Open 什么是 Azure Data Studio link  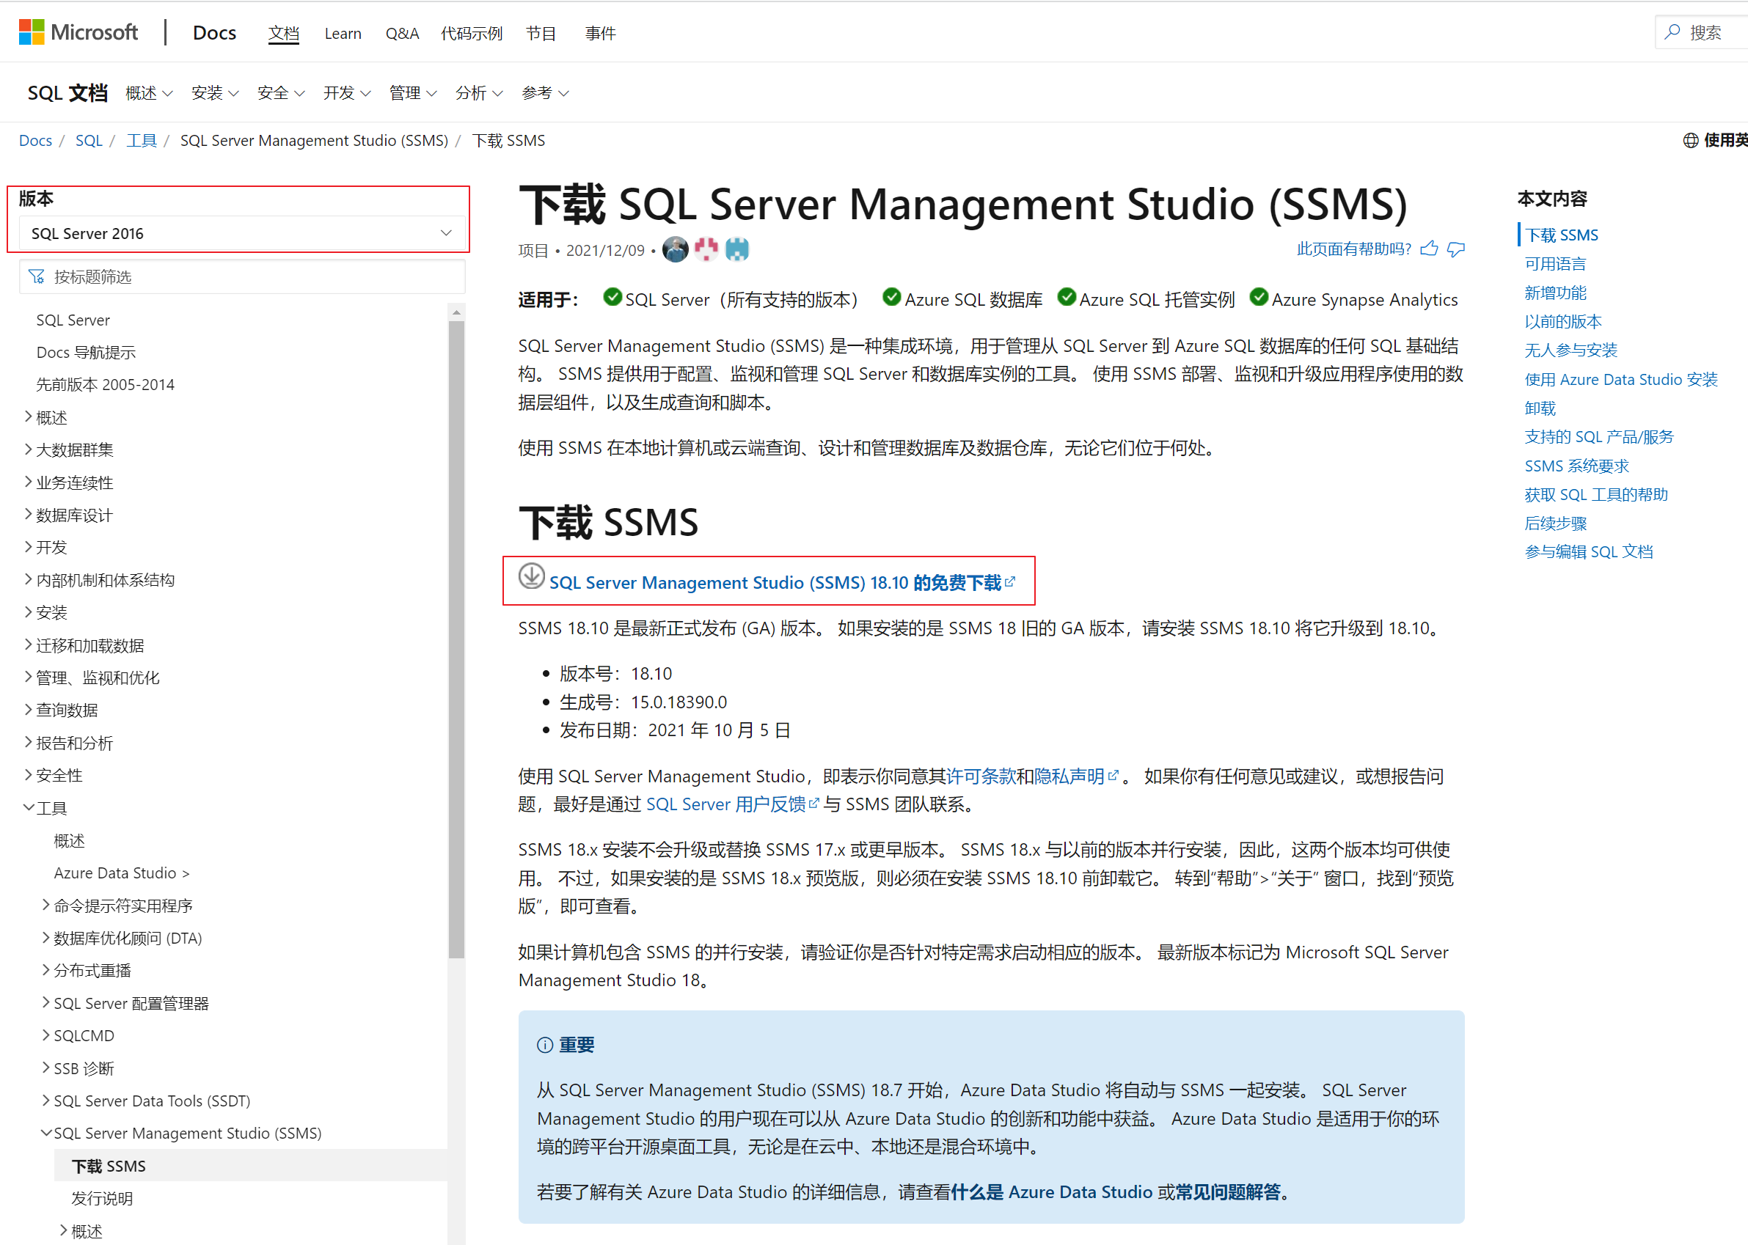pos(1052,1192)
